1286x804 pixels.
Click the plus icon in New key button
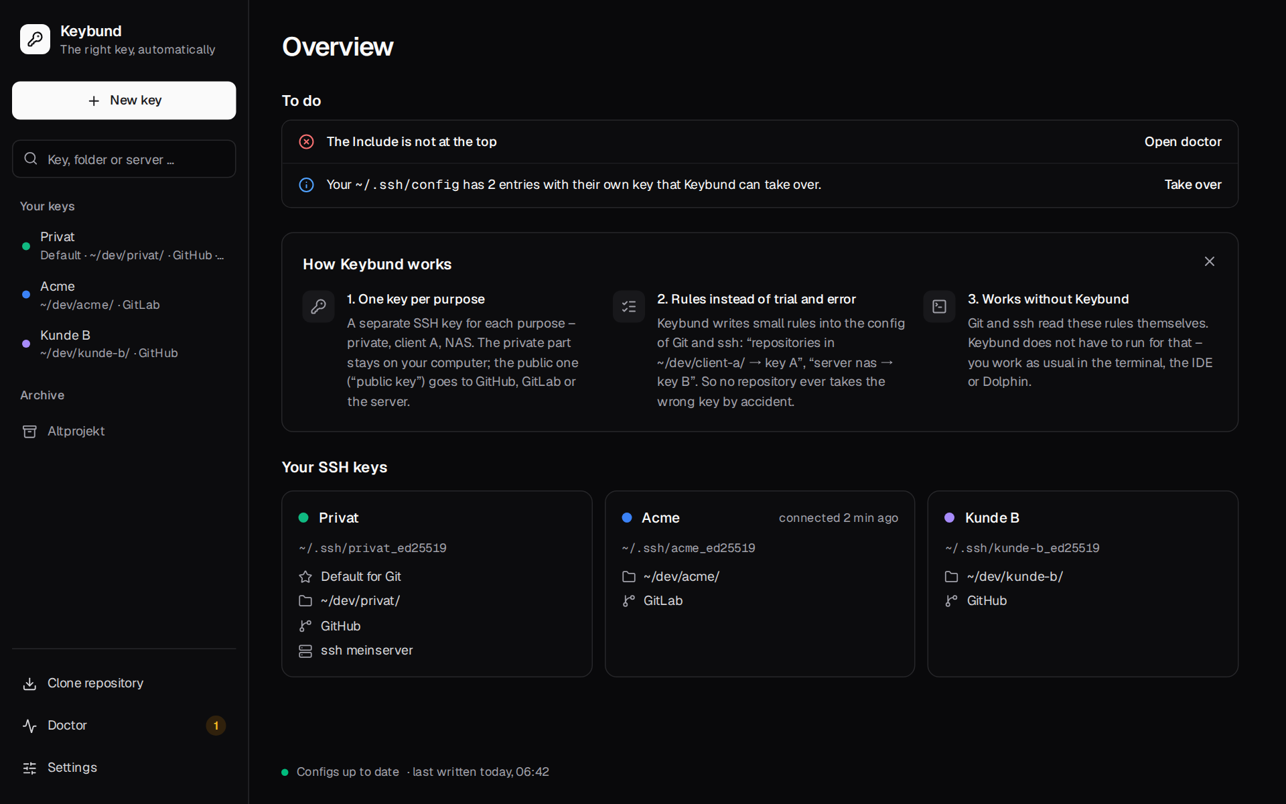(94, 100)
